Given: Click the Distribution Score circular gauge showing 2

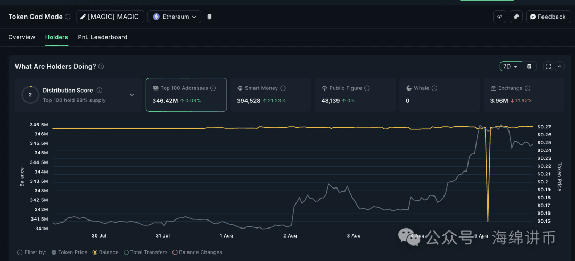Looking at the screenshot, I should pos(30,95).
